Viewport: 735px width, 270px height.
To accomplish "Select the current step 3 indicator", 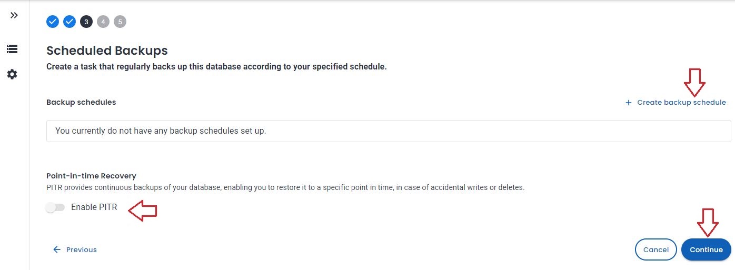I will (x=86, y=22).
